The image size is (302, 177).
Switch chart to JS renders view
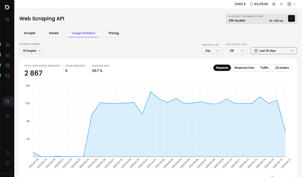click(x=282, y=68)
